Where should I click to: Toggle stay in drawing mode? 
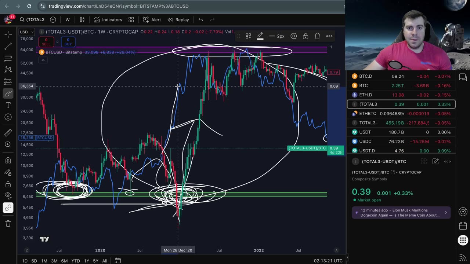(8, 172)
